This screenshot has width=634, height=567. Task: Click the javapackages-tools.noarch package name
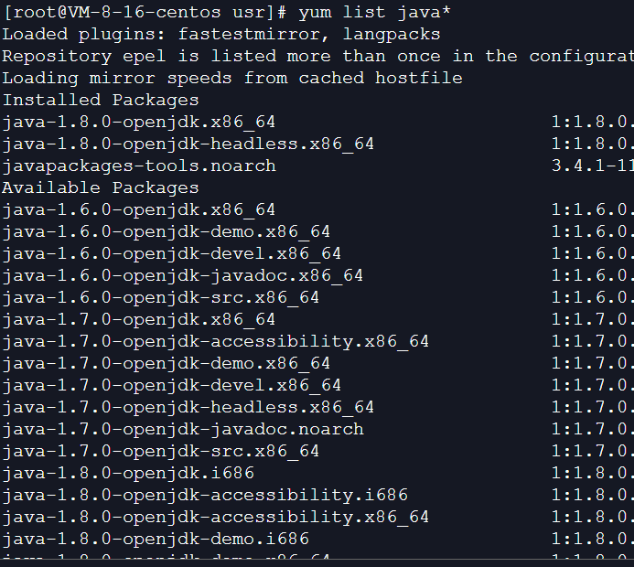pos(139,166)
